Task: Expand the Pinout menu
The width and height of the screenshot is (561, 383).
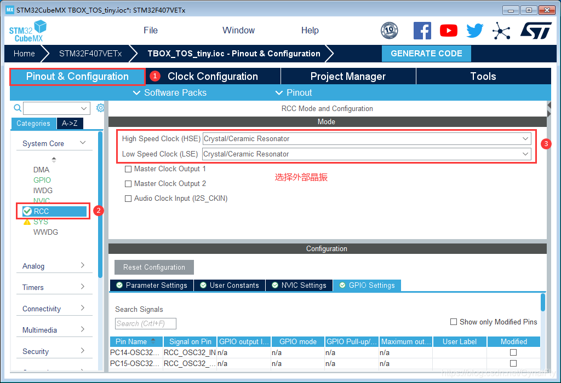Action: click(294, 93)
